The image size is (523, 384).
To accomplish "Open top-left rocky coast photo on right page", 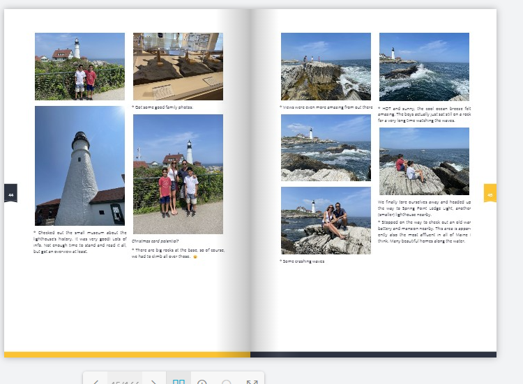I will [x=326, y=66].
